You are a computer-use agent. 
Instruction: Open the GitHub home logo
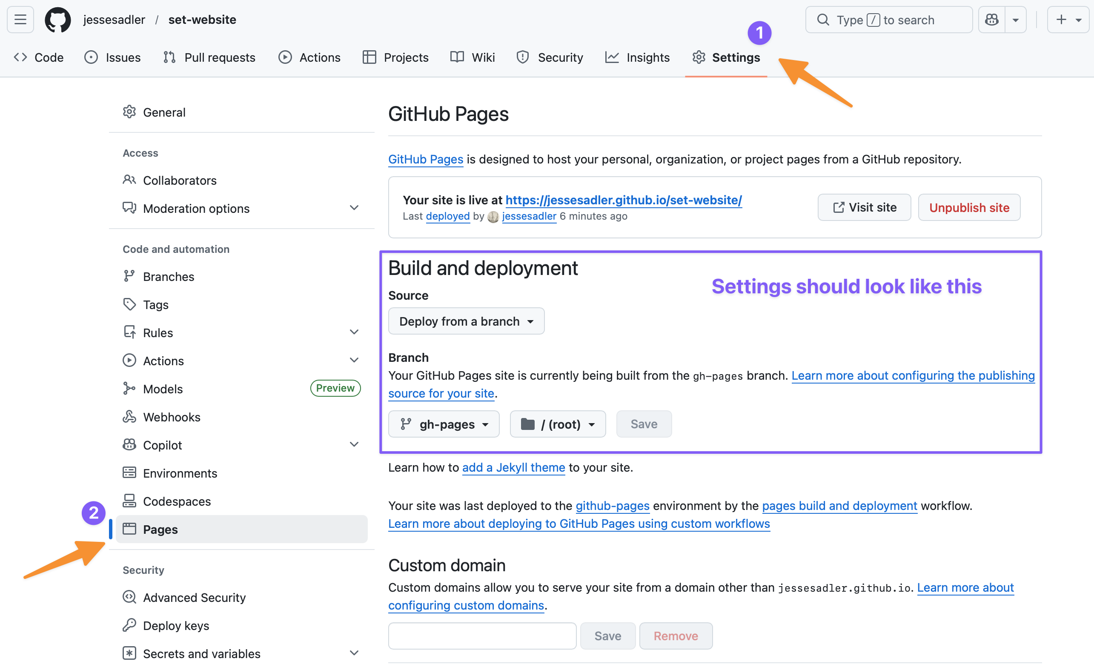click(57, 19)
